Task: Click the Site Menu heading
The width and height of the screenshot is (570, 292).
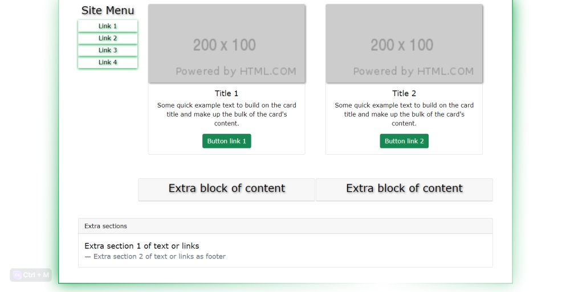Action: (108, 11)
